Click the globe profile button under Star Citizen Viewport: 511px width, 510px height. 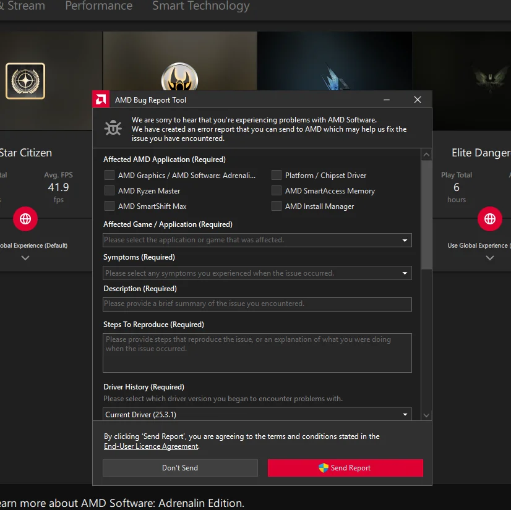[25, 219]
